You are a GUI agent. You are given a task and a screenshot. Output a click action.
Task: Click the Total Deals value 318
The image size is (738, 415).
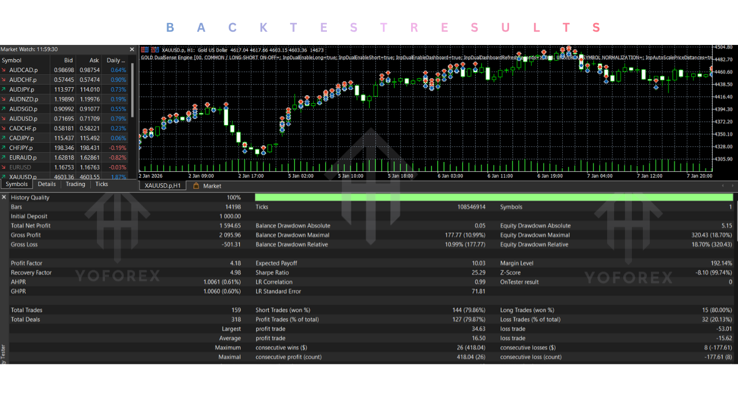tap(235, 319)
